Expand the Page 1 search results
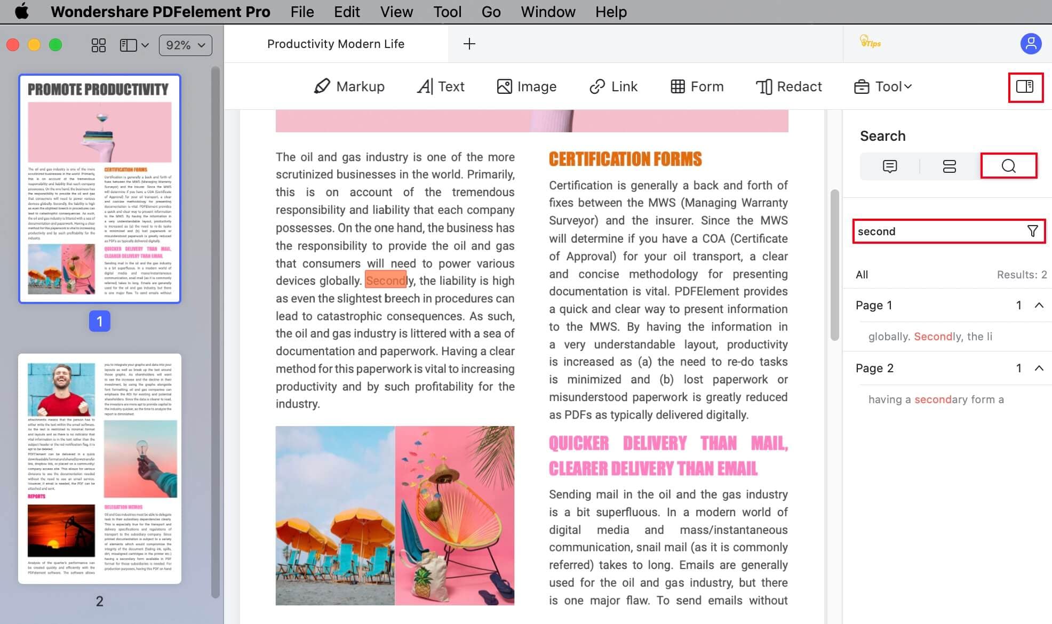Viewport: 1052px width, 624px height. [1037, 305]
